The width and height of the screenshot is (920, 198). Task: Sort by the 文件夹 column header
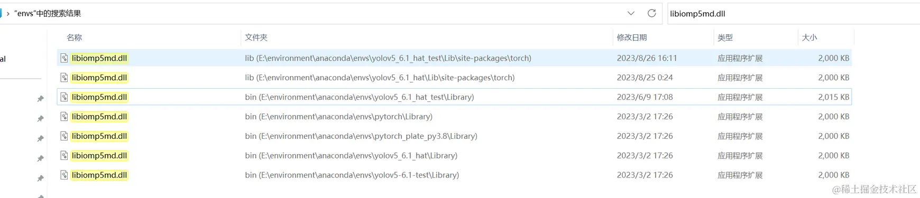[256, 37]
